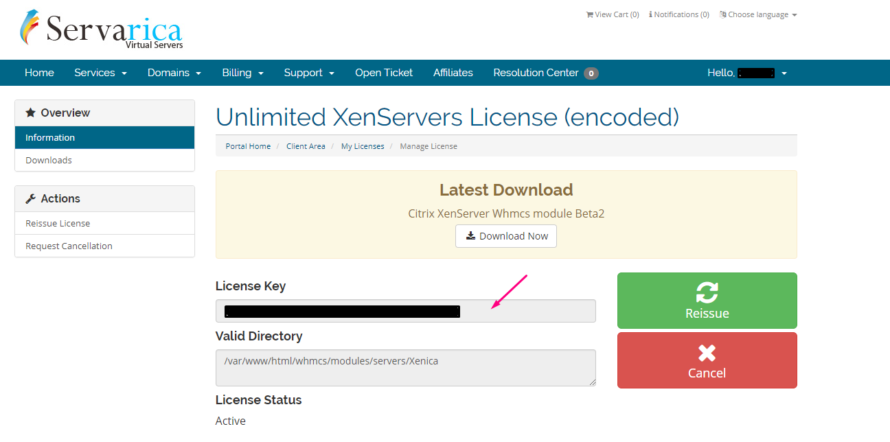Screen dimensions: 890x442
Task: Open the Hello account dropdown
Action: [747, 73]
